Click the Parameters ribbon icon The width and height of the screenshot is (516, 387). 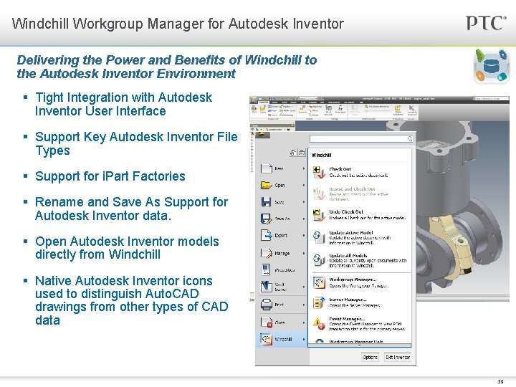click(340, 107)
